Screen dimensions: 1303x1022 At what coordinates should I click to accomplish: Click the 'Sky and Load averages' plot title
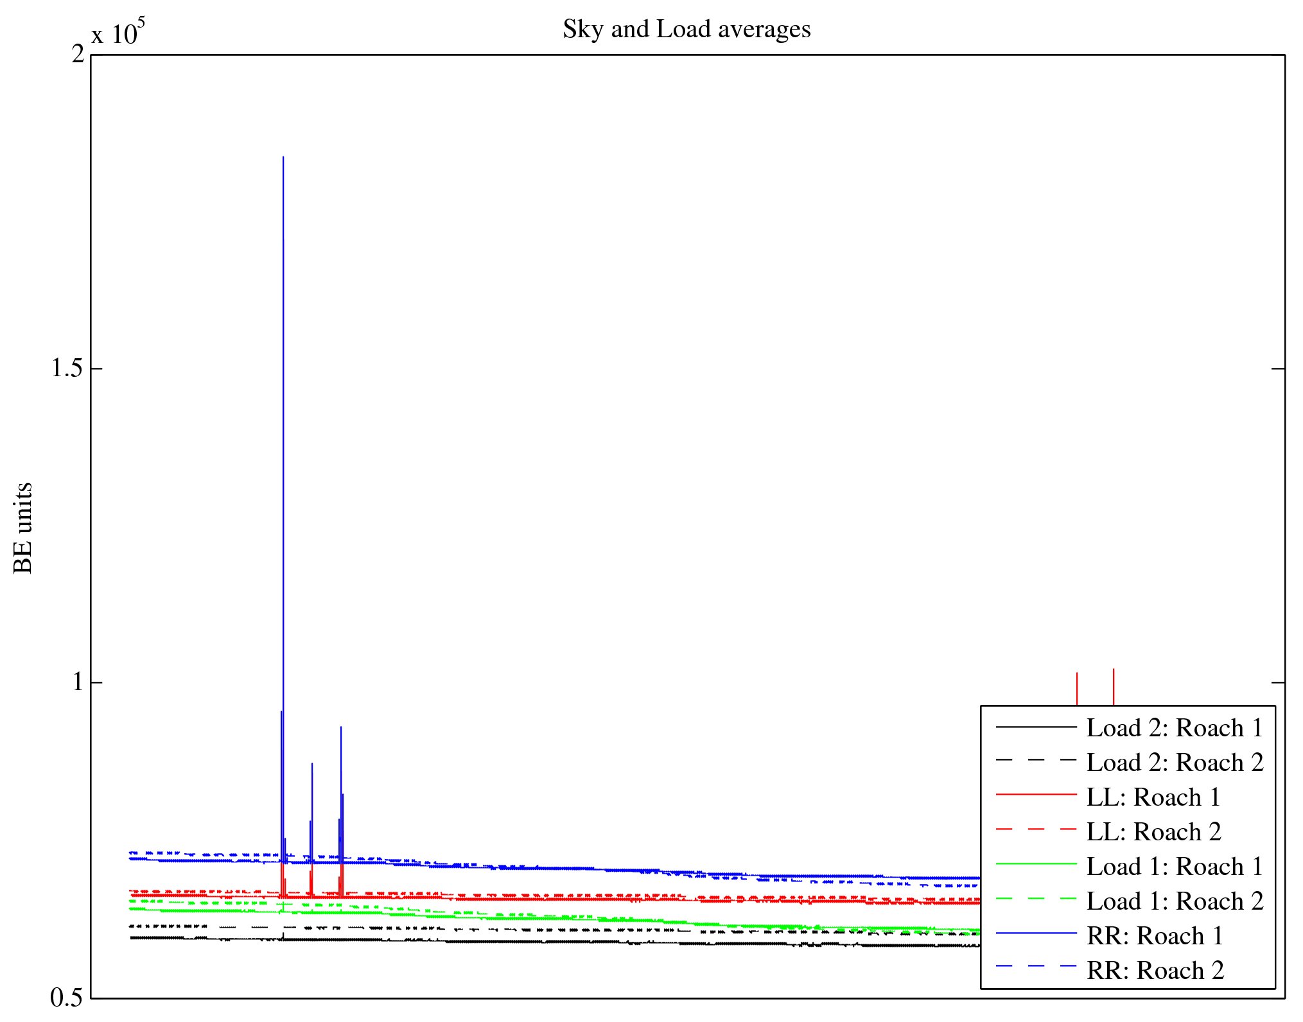(x=686, y=30)
